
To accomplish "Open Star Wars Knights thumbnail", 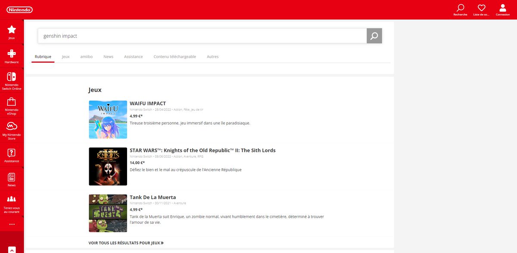I will tap(108, 166).
